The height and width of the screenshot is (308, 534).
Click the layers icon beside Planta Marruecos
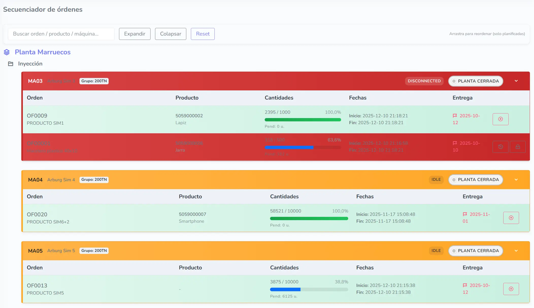point(7,52)
